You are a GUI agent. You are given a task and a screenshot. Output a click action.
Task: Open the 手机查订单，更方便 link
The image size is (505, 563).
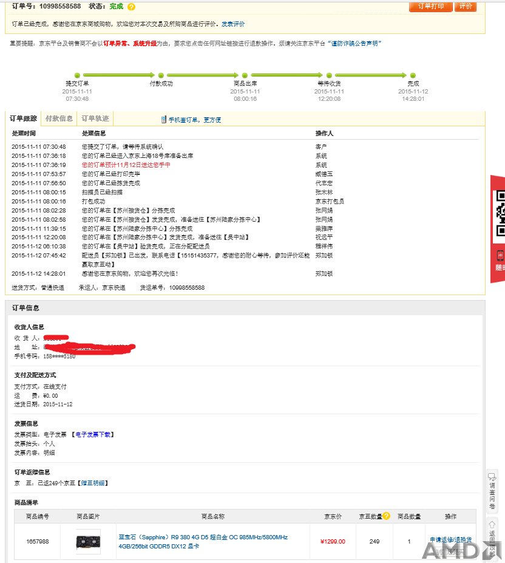click(195, 120)
